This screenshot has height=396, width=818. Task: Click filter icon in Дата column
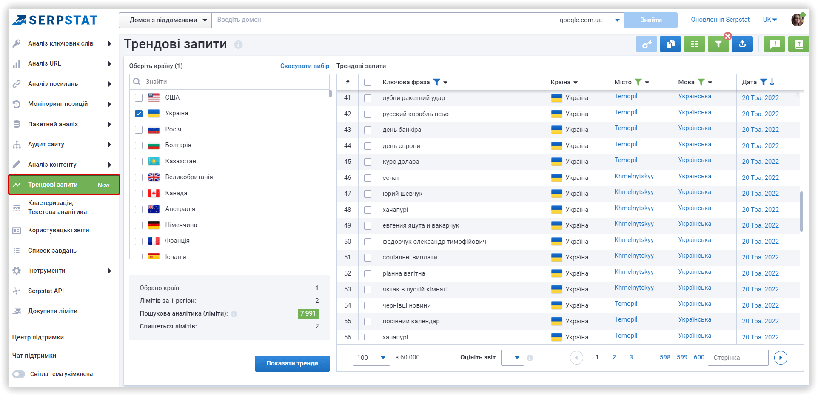coord(763,82)
